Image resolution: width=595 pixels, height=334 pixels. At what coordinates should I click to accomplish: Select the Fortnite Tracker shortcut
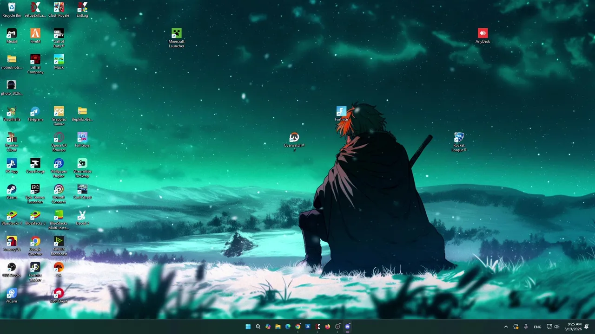point(35,272)
